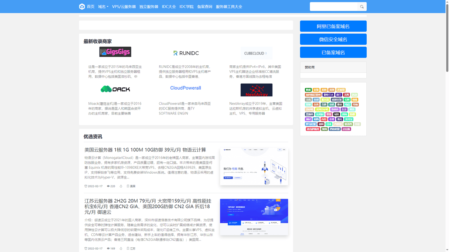Select the 西伯利亚 tag
This screenshot has width=449, height=252.
[x=335, y=129]
